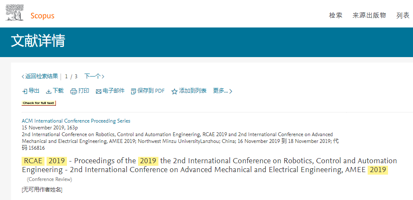Viewport: 413px width, 200px height.
Task: Go to next record with 下一个
Action: (x=94, y=77)
